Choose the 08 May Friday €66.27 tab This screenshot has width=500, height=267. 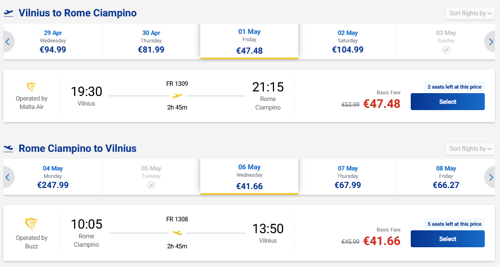[446, 177]
